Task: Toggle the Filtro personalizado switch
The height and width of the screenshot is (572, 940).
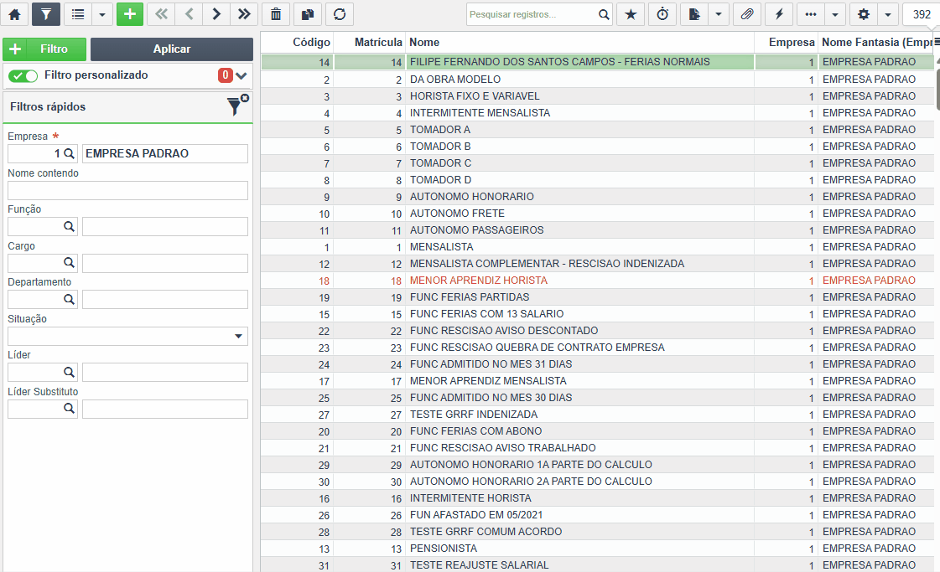Action: (23, 75)
